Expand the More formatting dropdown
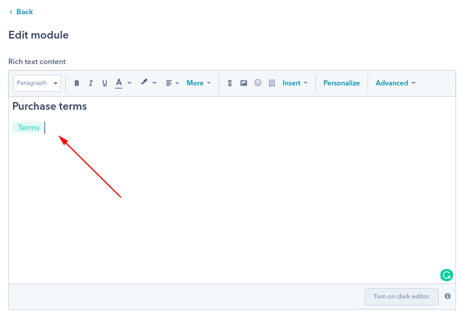The image size is (462, 315). pyautogui.click(x=198, y=83)
